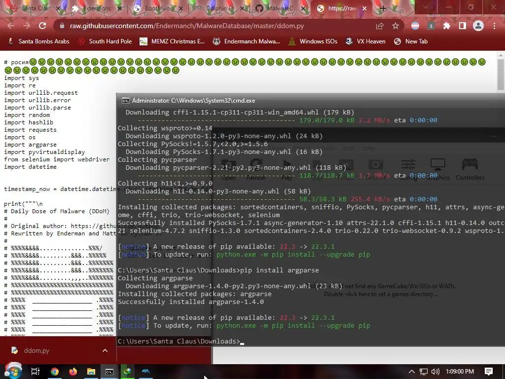Click 'from selenium import webdriver' line
Image resolution: width=505 pixels, height=379 pixels.
57,159
